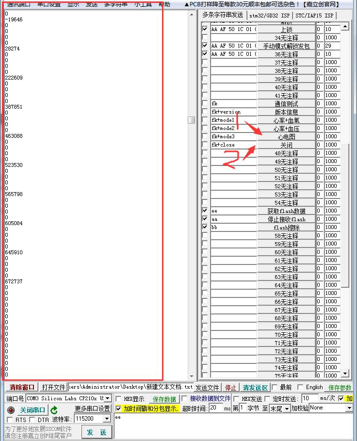Toggle the checkbox for the 'ee' string row
Screen dimensions: 357x441
(205, 211)
